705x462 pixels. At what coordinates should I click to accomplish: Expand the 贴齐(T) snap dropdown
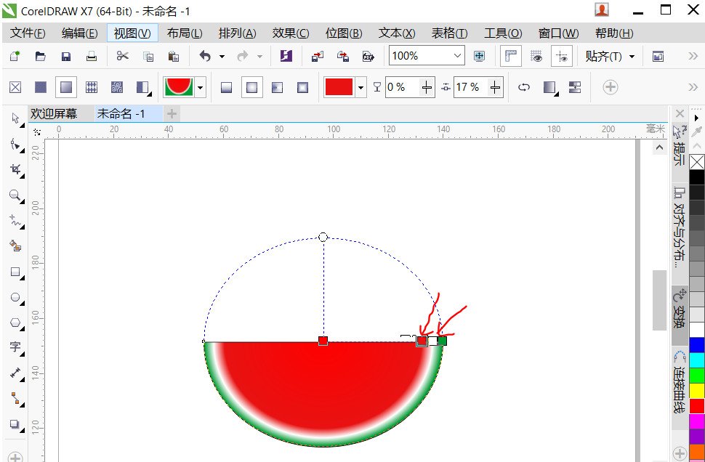632,57
